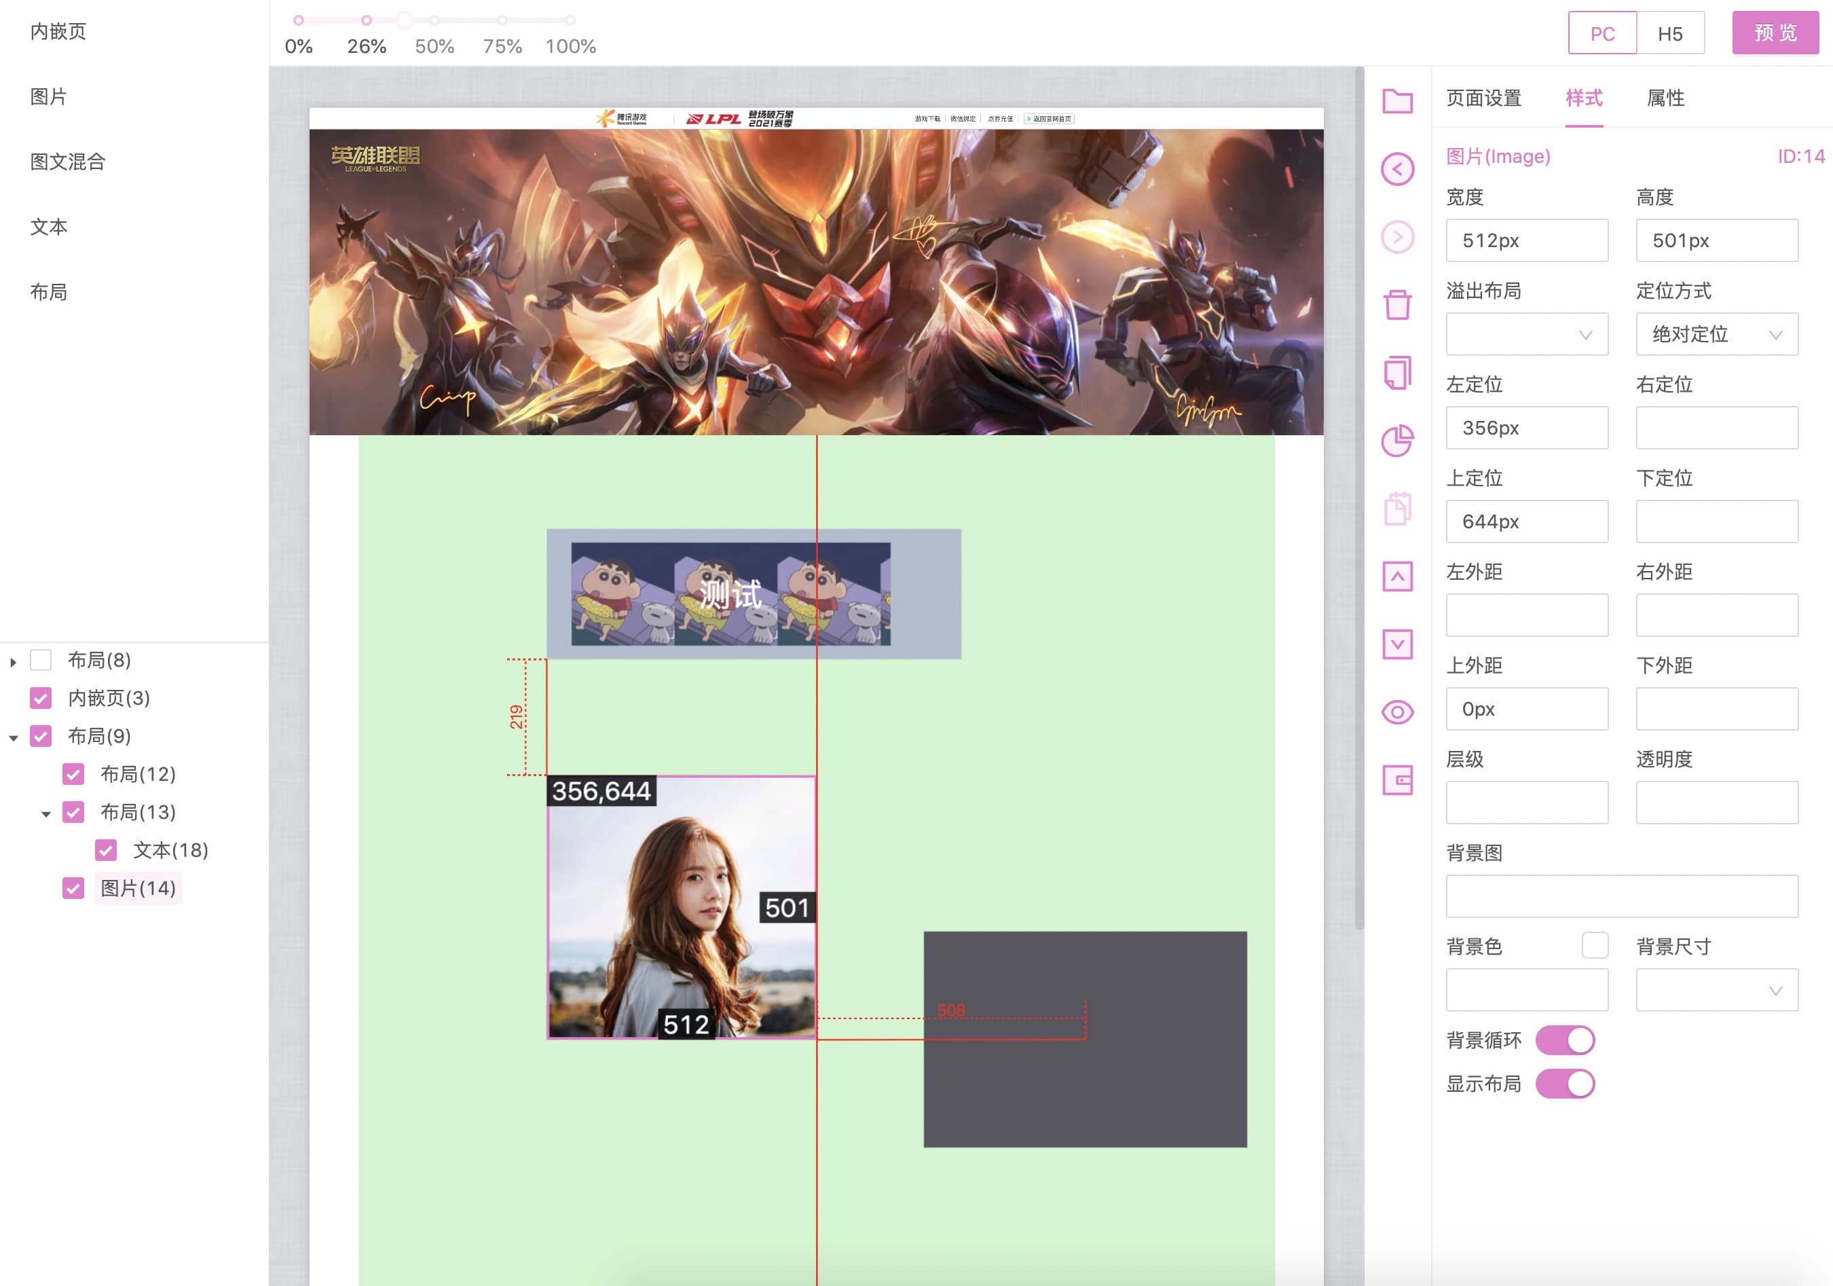Click the 50% zoom slider point
This screenshot has width=1833, height=1286.
click(434, 21)
